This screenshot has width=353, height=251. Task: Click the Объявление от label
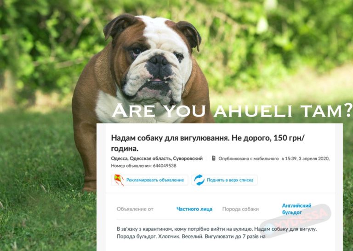135,209
